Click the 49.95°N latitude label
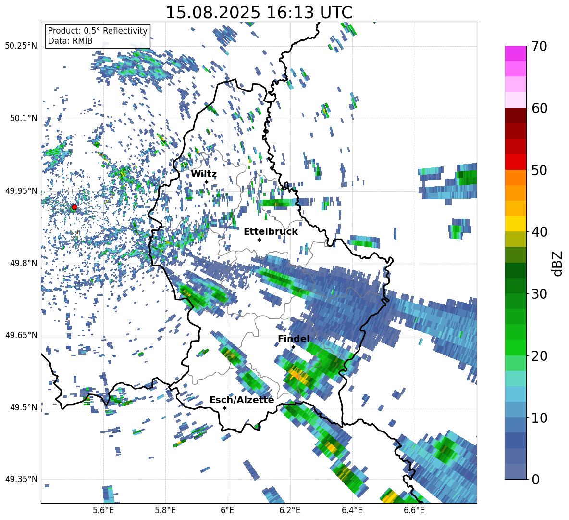Screen dimensions: 569x520 [x=21, y=190]
